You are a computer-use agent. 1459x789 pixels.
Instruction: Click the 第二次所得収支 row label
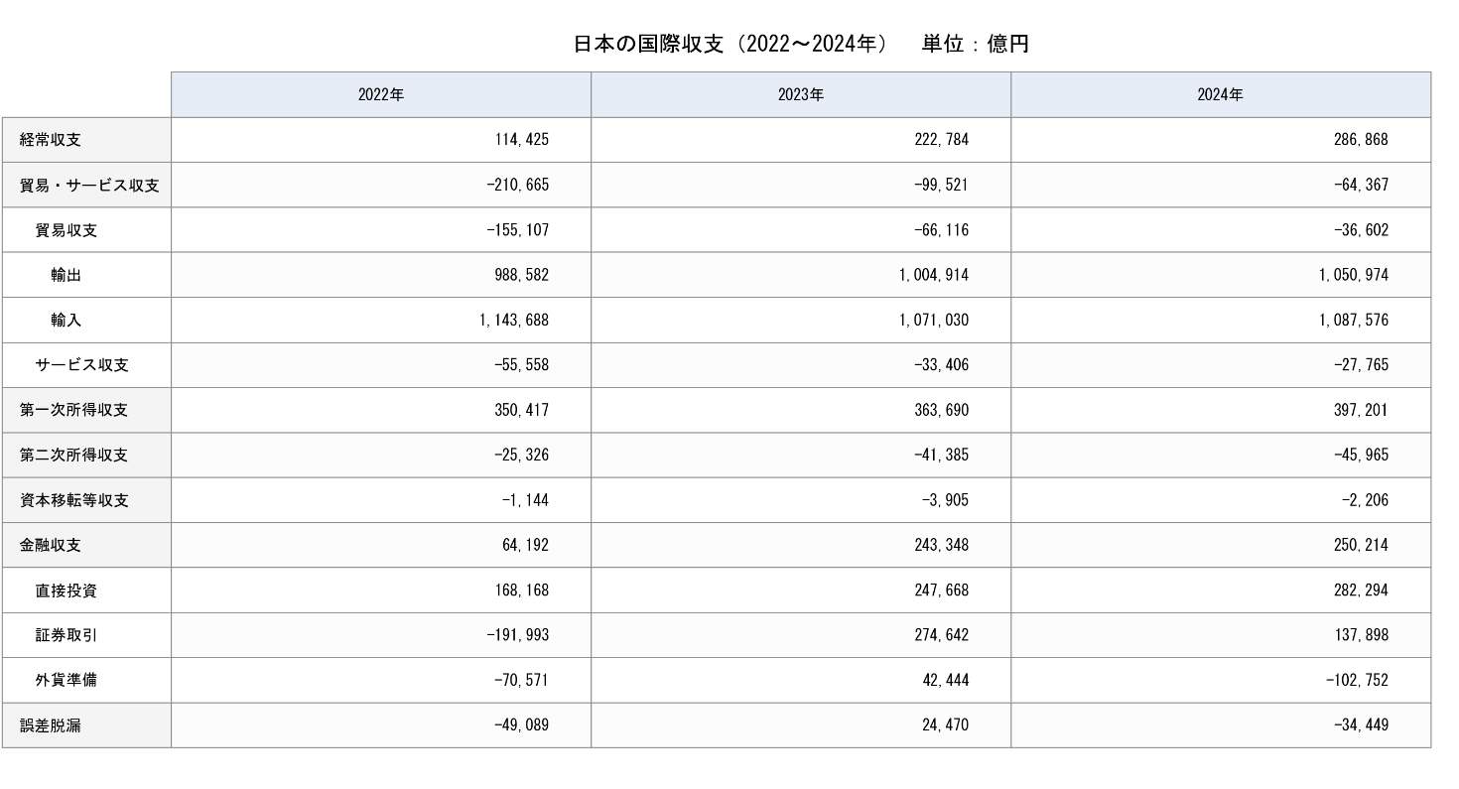73,456
